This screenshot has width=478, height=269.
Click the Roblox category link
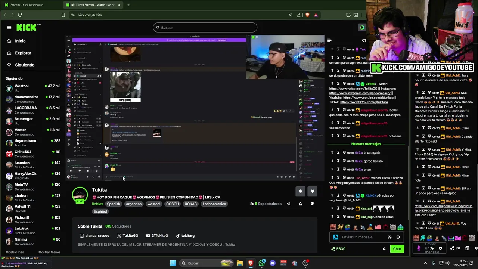point(97,204)
